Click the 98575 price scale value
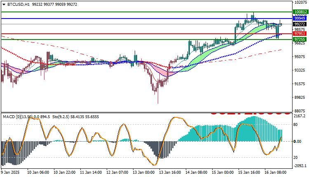Screen dimensions: 309x177 pyautogui.click(x=300, y=29)
